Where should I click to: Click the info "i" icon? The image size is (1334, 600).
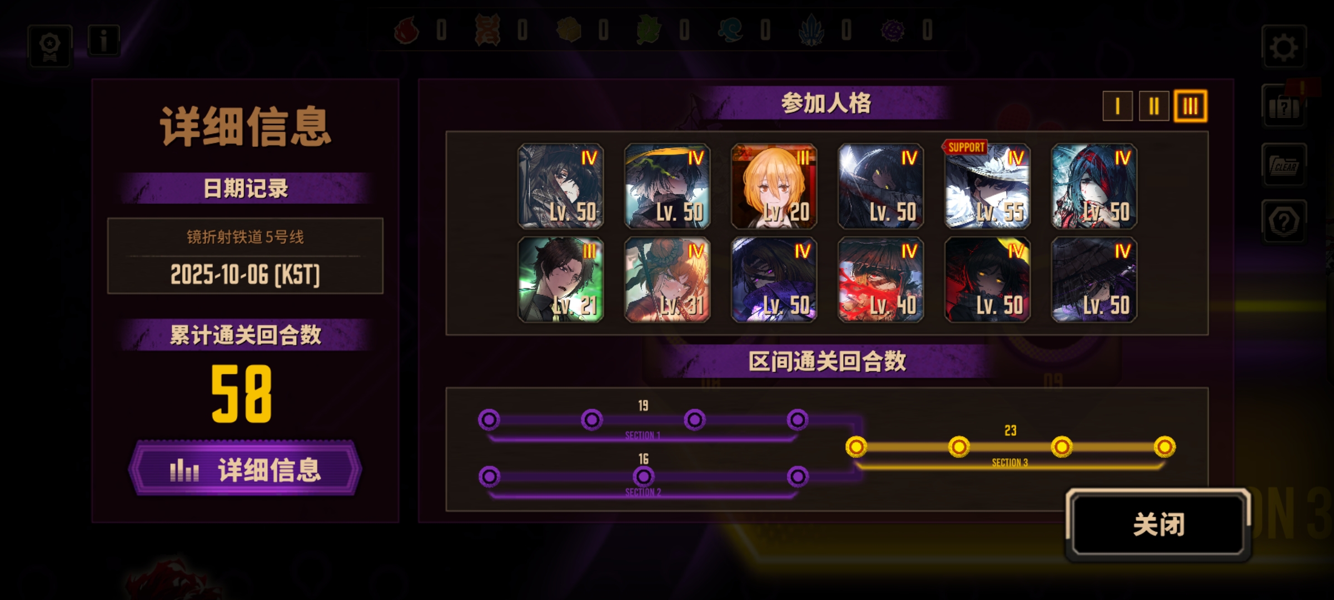coord(103,41)
